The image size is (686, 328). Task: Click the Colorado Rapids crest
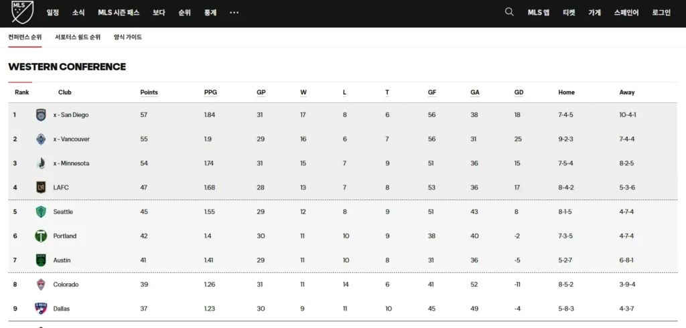coord(41,284)
